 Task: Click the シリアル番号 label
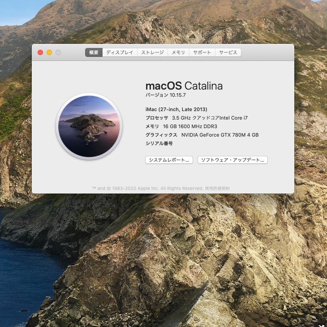pos(159,143)
